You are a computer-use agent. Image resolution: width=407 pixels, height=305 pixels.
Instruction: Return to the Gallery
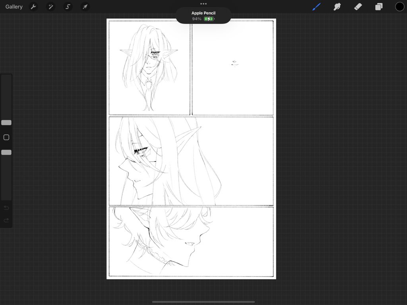[x=14, y=7]
